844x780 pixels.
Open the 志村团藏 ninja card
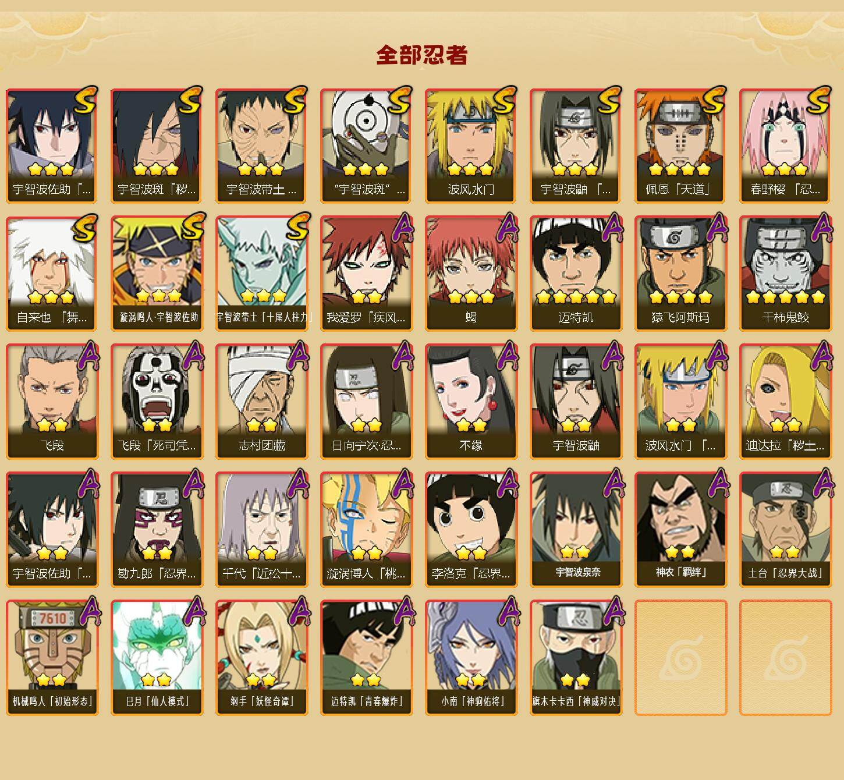(x=261, y=402)
